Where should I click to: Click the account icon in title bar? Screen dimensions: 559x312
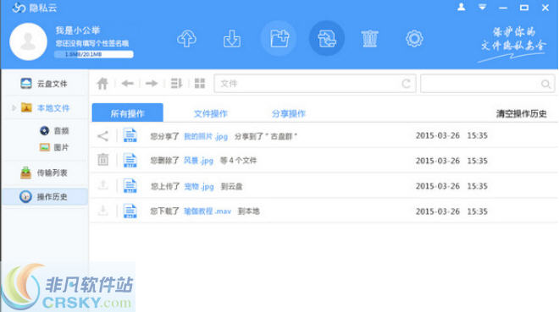pos(461,7)
